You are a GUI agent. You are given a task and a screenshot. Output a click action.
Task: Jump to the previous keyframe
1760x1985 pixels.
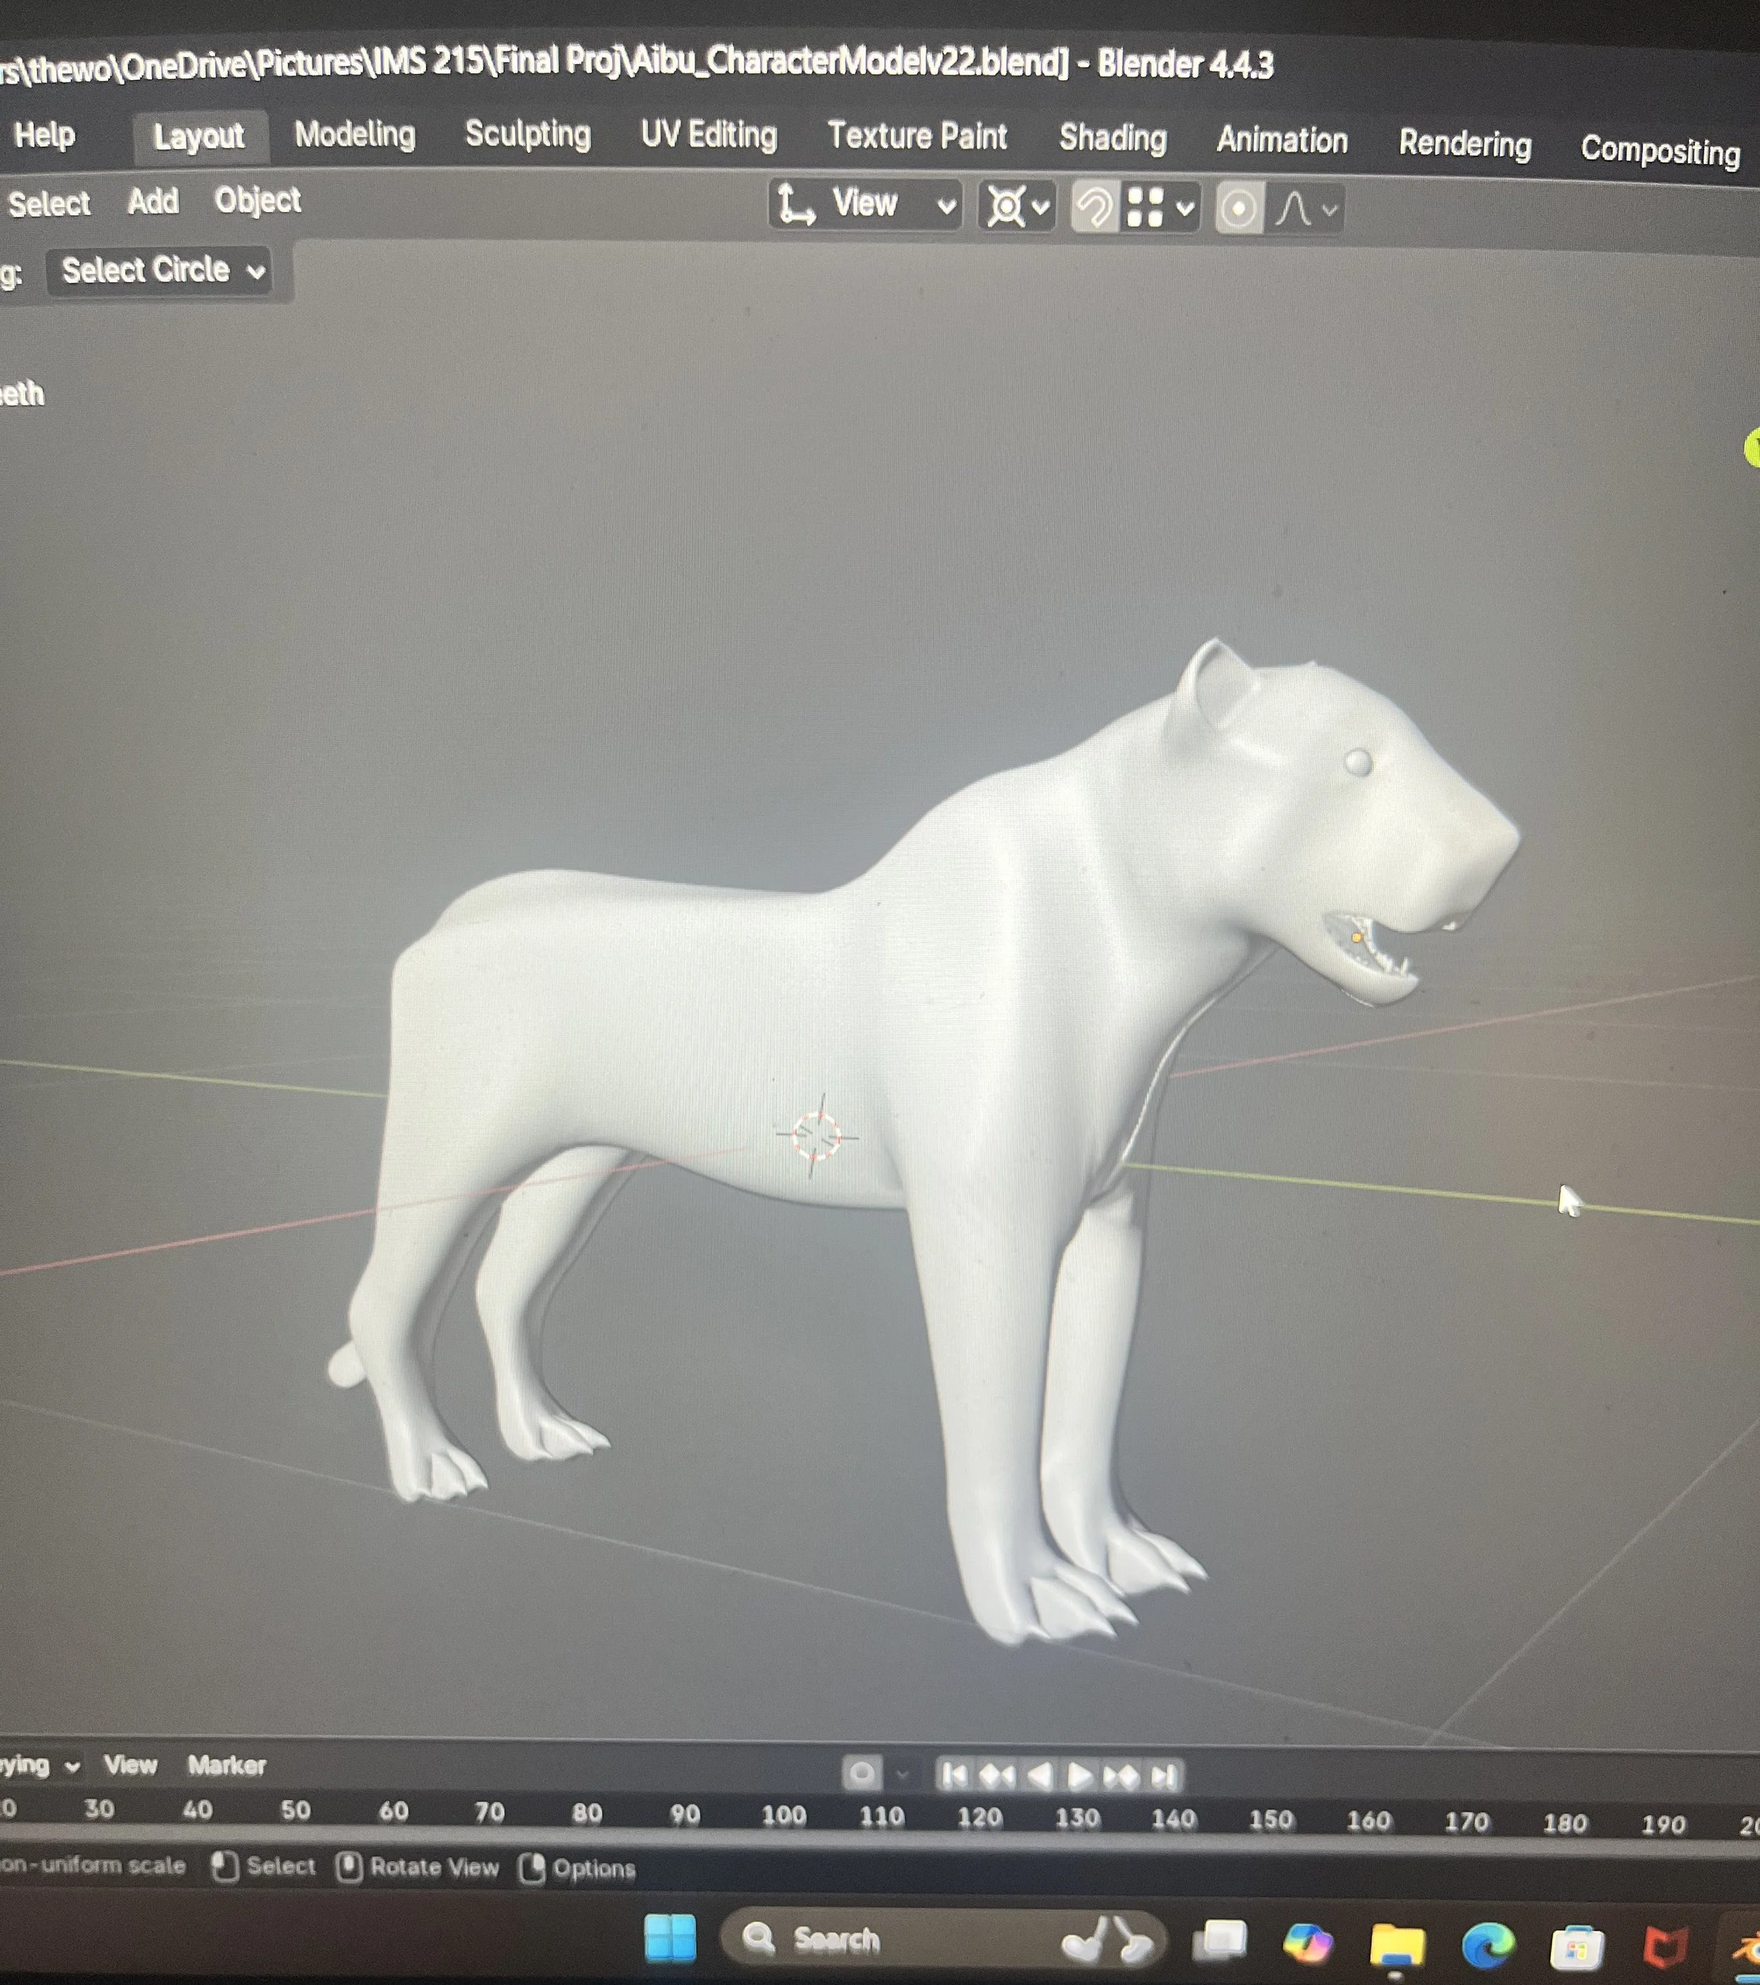pyautogui.click(x=997, y=1775)
